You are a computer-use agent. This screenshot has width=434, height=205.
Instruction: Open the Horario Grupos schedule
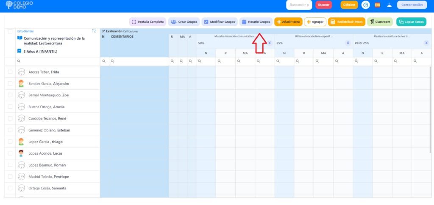pos(256,22)
